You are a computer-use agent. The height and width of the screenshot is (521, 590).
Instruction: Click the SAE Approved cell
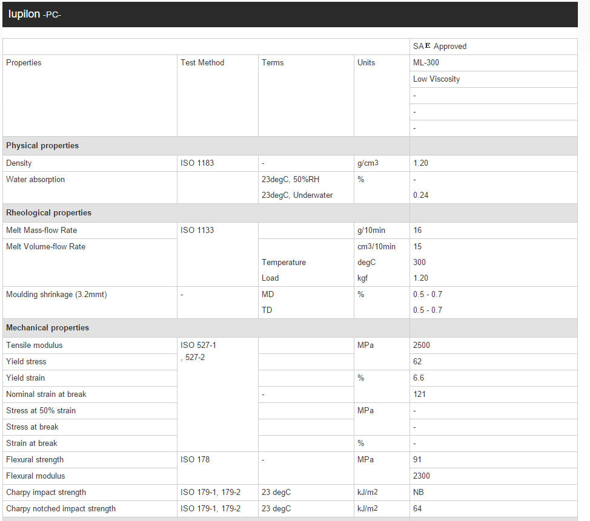tap(440, 47)
